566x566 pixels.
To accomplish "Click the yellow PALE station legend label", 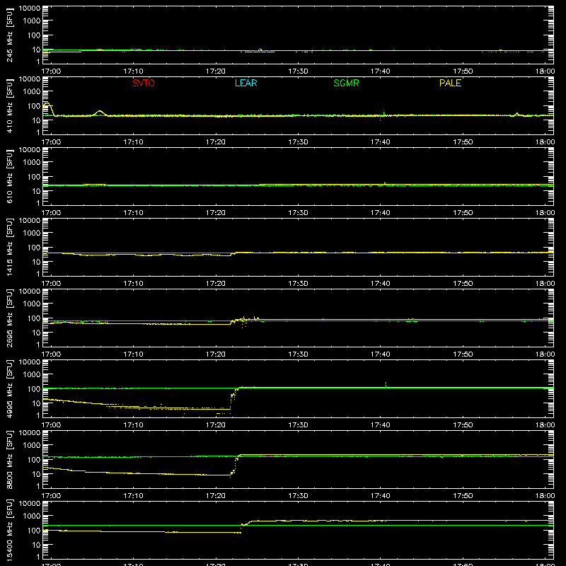I will (x=450, y=83).
